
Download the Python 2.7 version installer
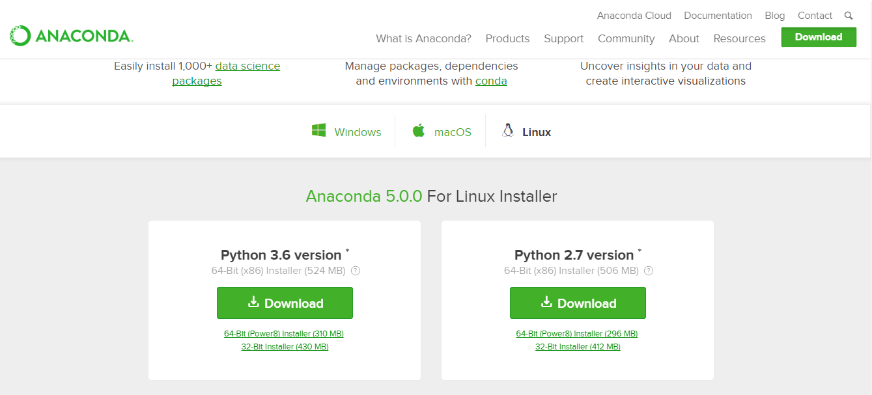[578, 303]
